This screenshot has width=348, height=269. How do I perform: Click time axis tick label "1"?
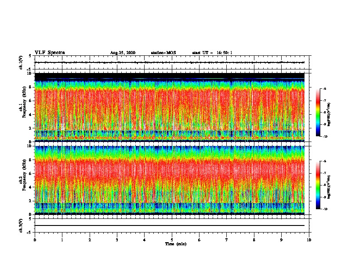click(62, 240)
